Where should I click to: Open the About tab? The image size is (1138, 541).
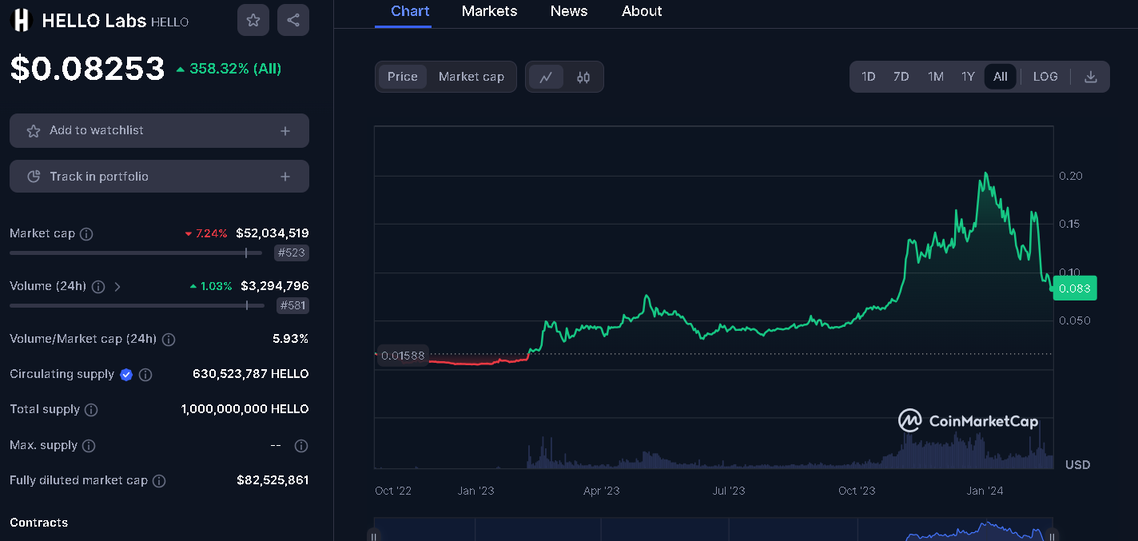coord(642,11)
